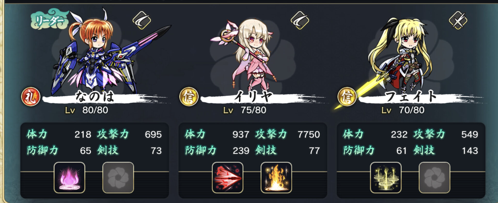Tap the slash weapon-type icon above イリヤ
This screenshot has width=498, height=203.
click(300, 20)
